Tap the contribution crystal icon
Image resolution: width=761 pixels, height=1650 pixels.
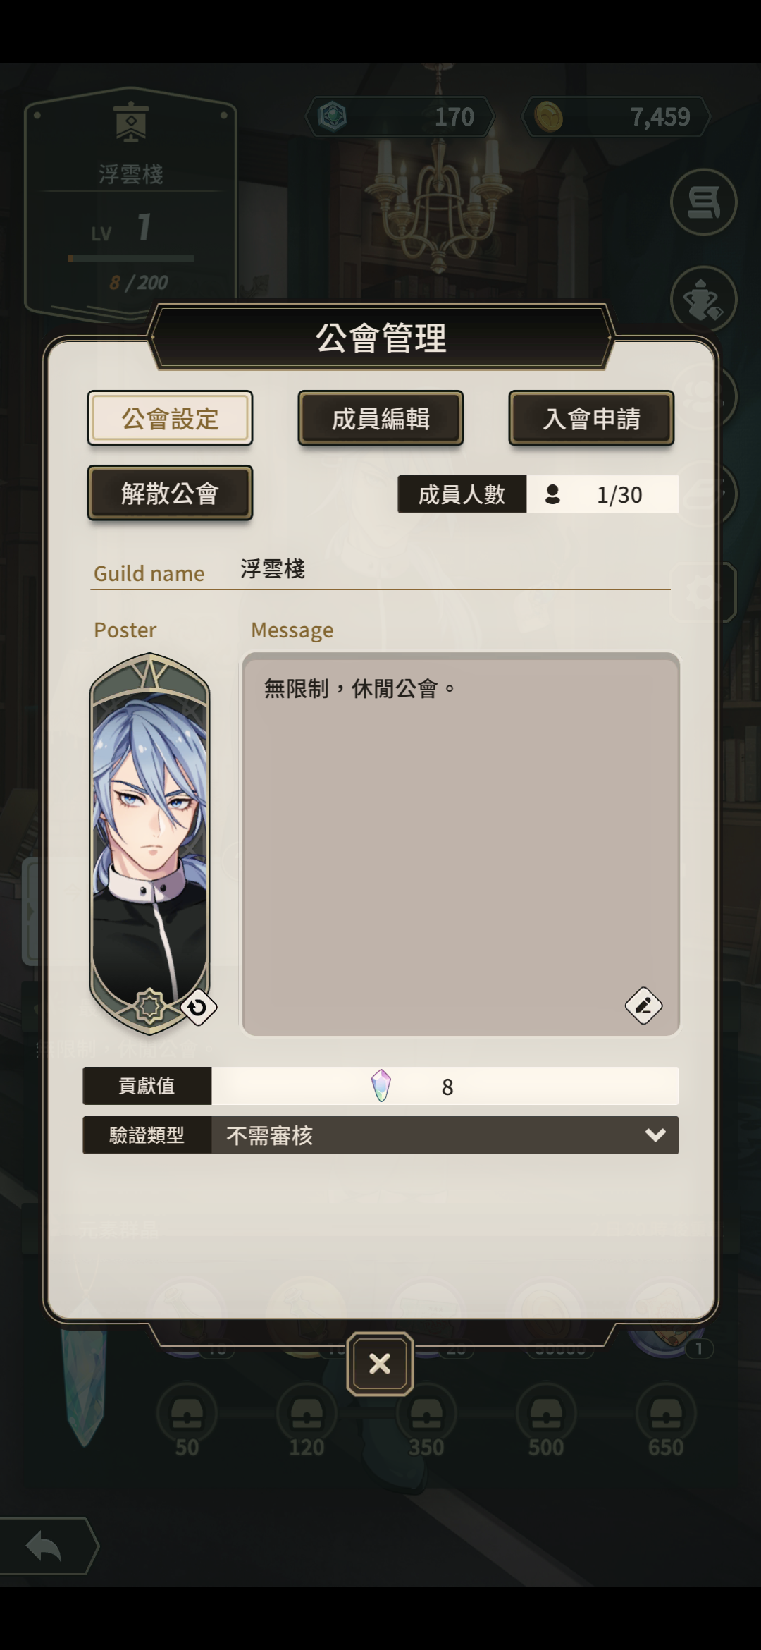381,1086
